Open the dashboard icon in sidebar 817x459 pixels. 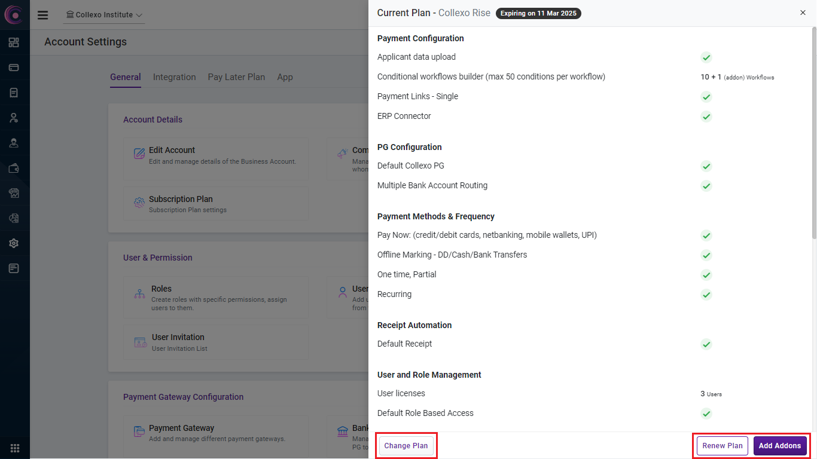click(x=14, y=42)
